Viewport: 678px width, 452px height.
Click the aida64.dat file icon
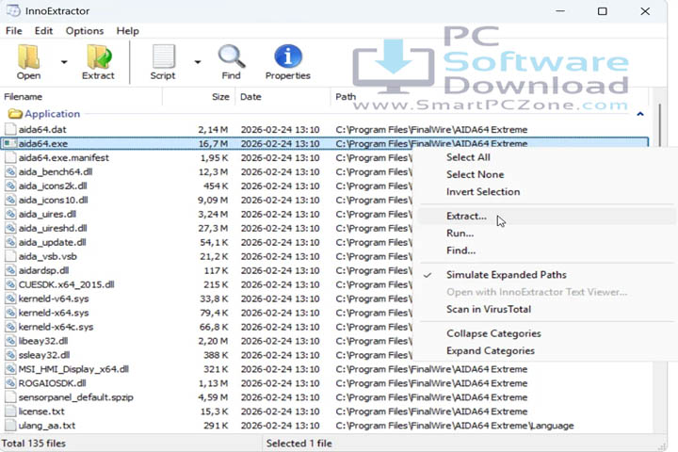[10, 129]
